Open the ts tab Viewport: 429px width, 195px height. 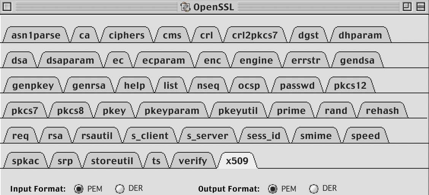[x=156, y=161]
